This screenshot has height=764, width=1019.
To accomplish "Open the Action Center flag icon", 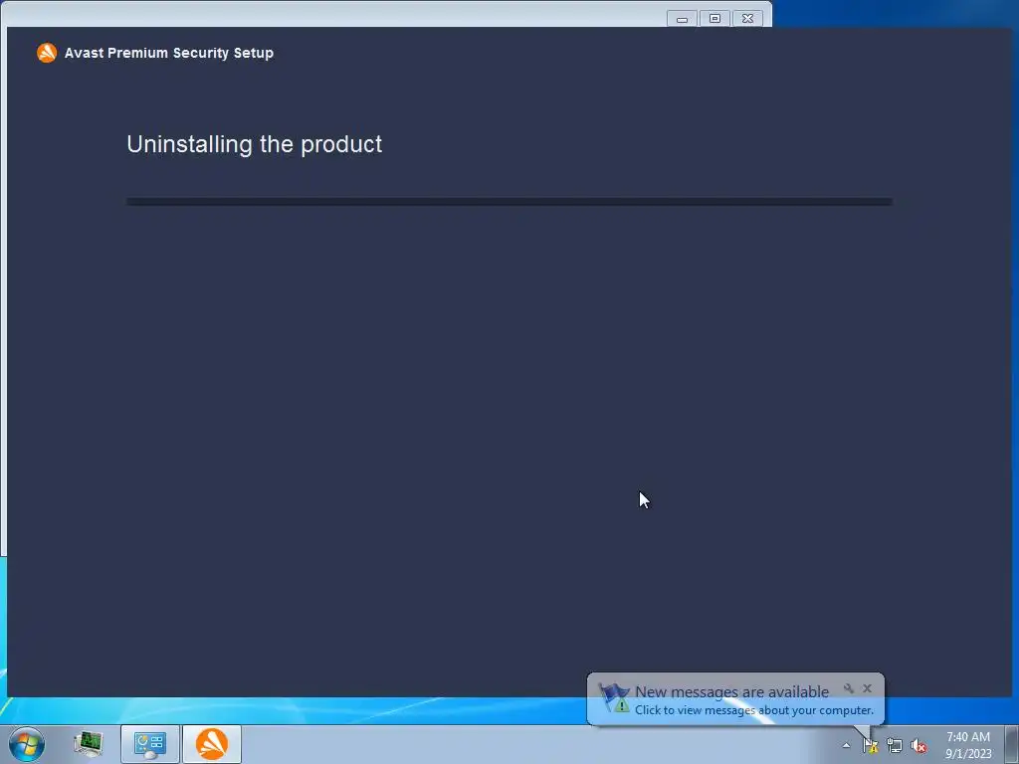I will pos(870,746).
